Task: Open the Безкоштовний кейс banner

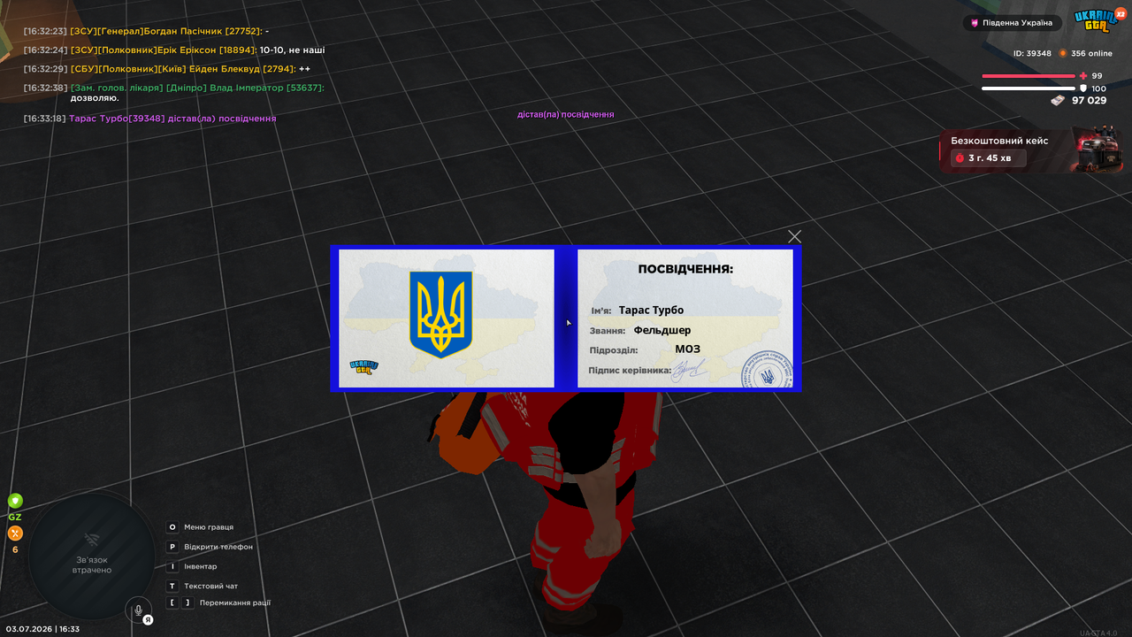Action: [1031, 150]
